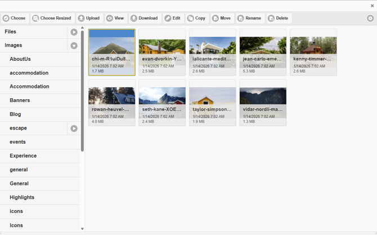Select the chi-m-R1uiDu8 image thumbnail
Screen dimensions: 377x235
pos(112,52)
